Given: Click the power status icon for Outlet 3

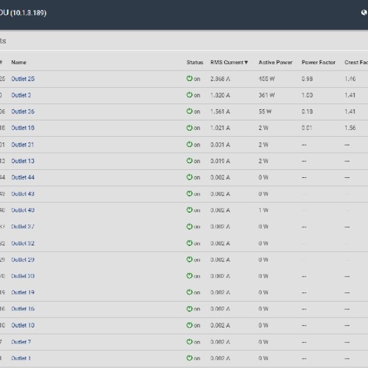Looking at the screenshot, I should (190, 95).
